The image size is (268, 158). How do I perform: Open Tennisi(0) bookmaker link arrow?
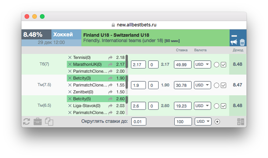click(x=111, y=58)
